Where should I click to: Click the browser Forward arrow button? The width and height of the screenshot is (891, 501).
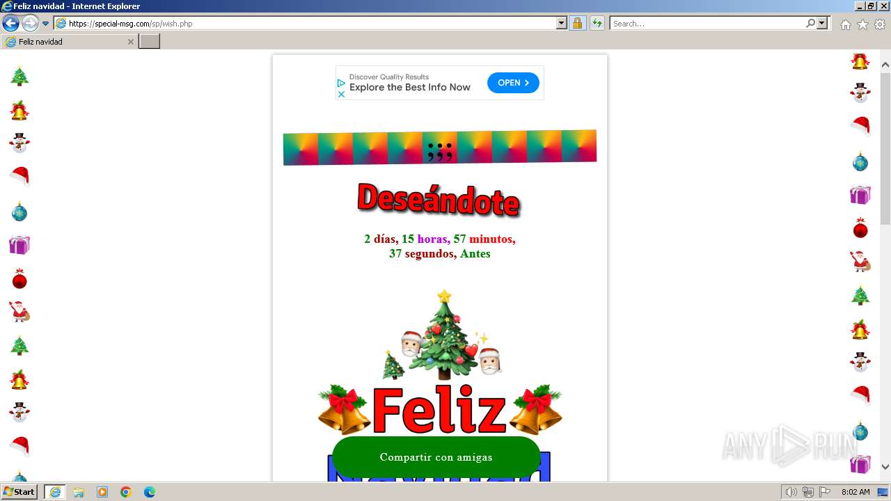tap(30, 23)
